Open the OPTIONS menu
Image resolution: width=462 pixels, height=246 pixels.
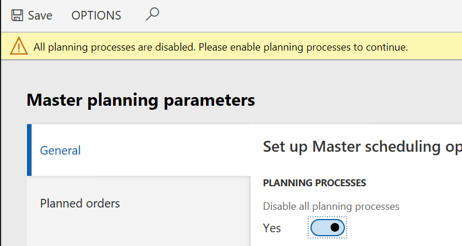pyautogui.click(x=96, y=16)
